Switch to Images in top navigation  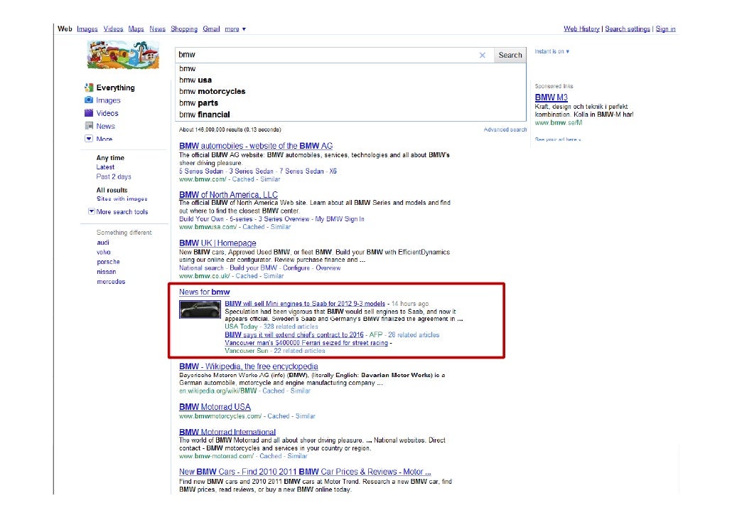coord(87,29)
